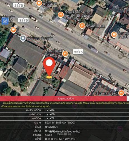Click the 3375 road label near center
129x141 pixels.
tap(78, 52)
